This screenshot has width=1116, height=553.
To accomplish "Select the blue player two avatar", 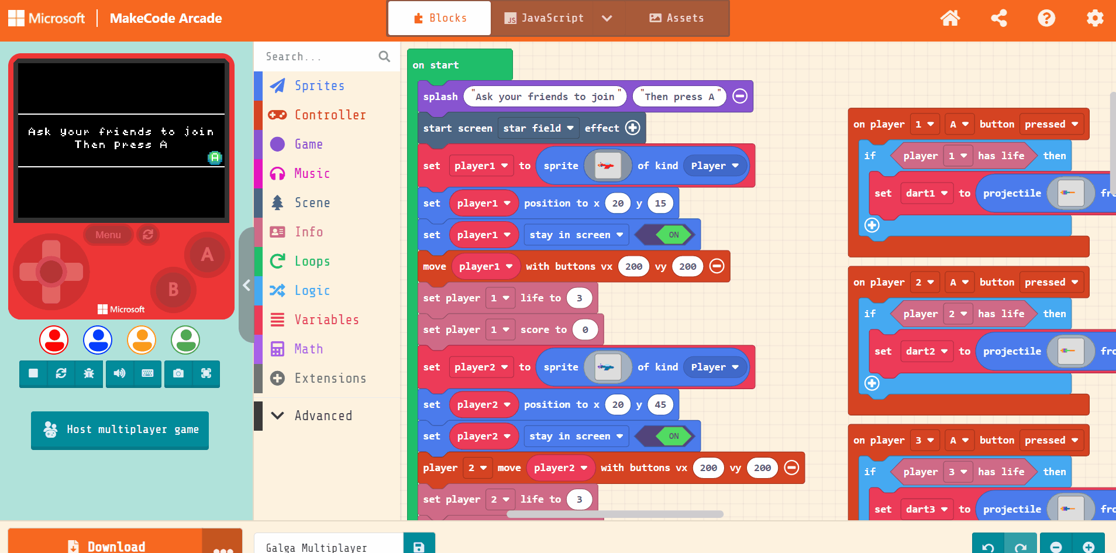I will [x=98, y=340].
